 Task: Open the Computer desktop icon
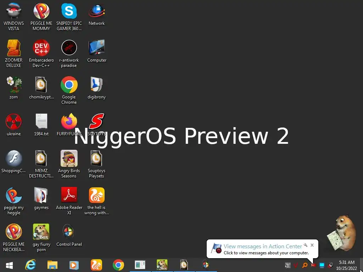click(96, 51)
